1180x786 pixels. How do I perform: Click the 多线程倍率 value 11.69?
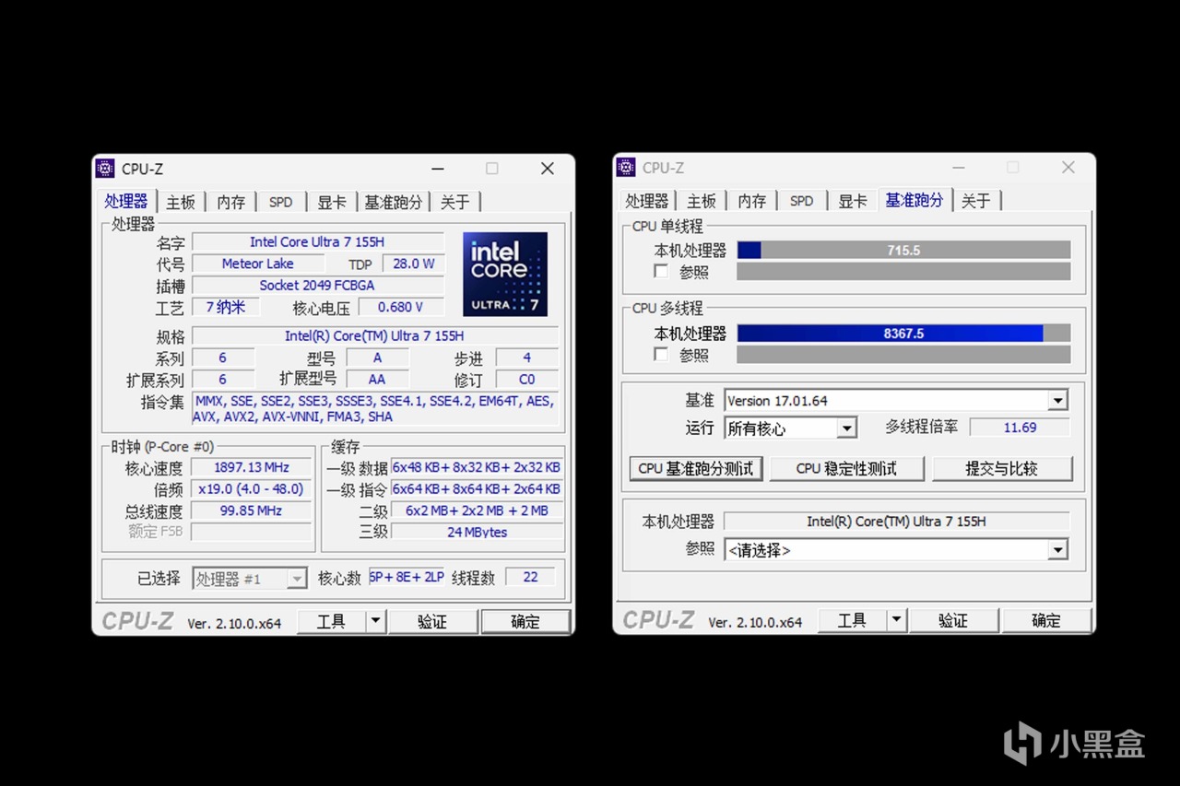[1020, 428]
